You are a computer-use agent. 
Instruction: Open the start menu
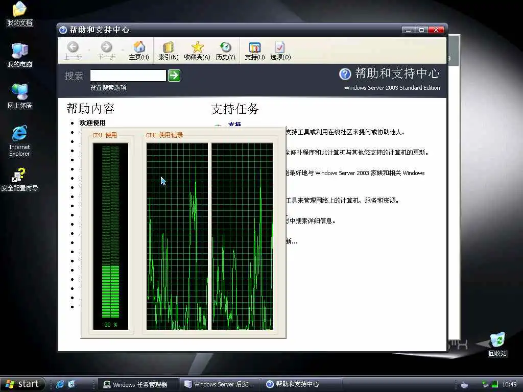[22, 384]
